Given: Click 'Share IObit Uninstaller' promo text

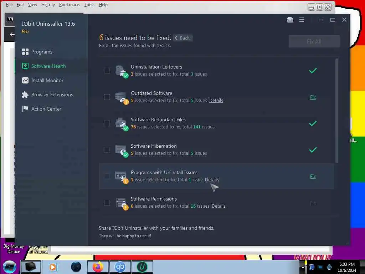Looking at the screenshot, I should (x=156, y=228).
